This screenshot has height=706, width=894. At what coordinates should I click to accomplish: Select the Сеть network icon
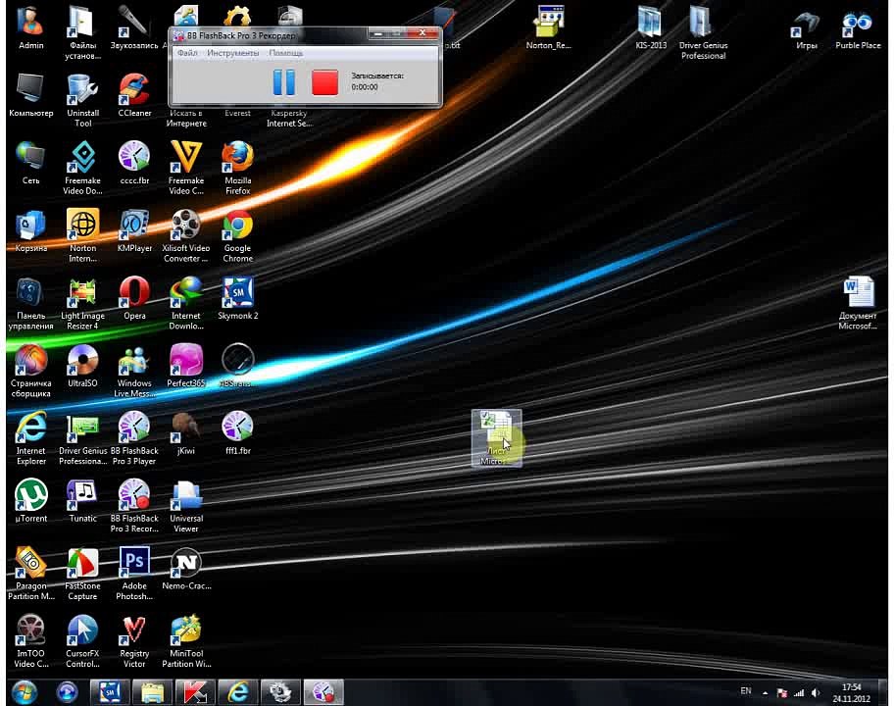pyautogui.click(x=30, y=163)
